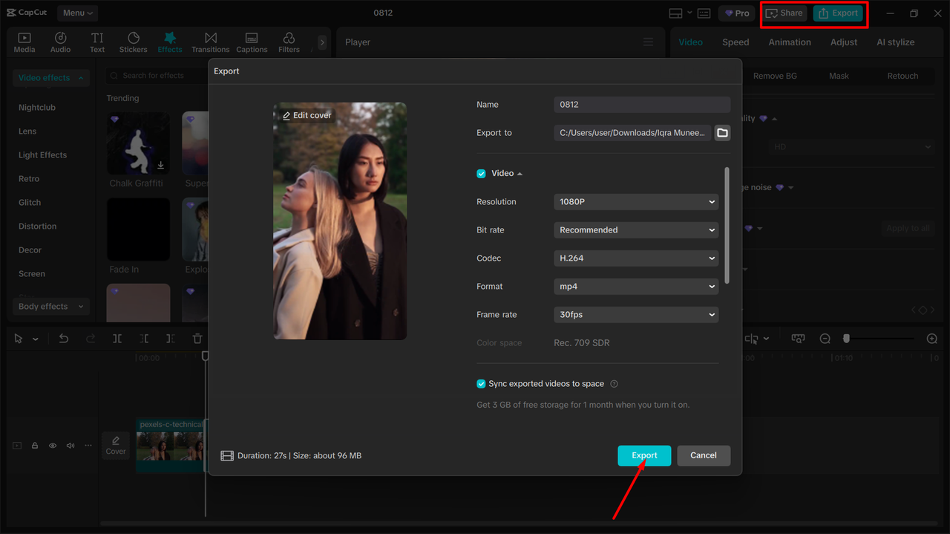Open the Frame rate dropdown
The width and height of the screenshot is (950, 534).
(x=635, y=314)
